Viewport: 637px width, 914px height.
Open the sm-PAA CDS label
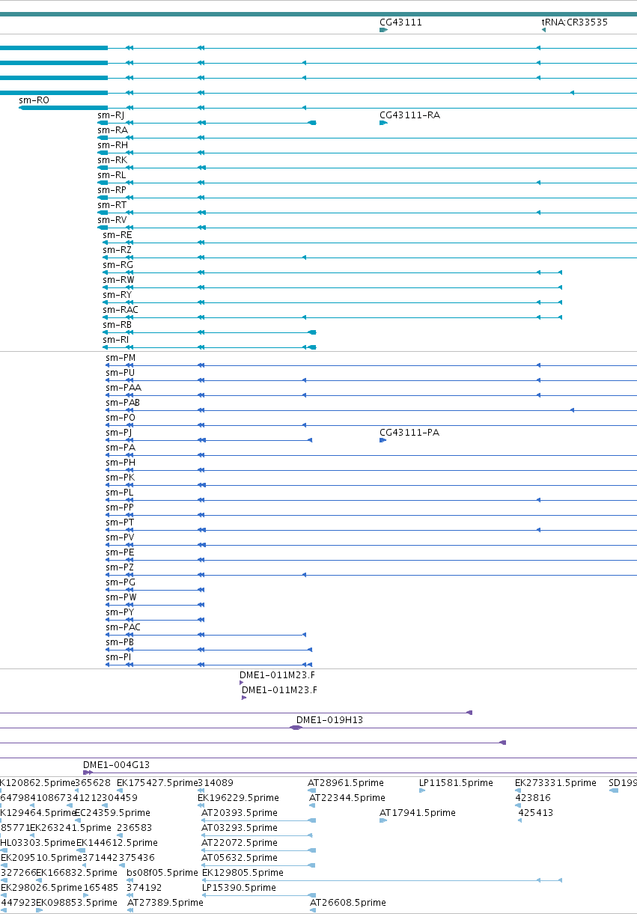click(124, 388)
